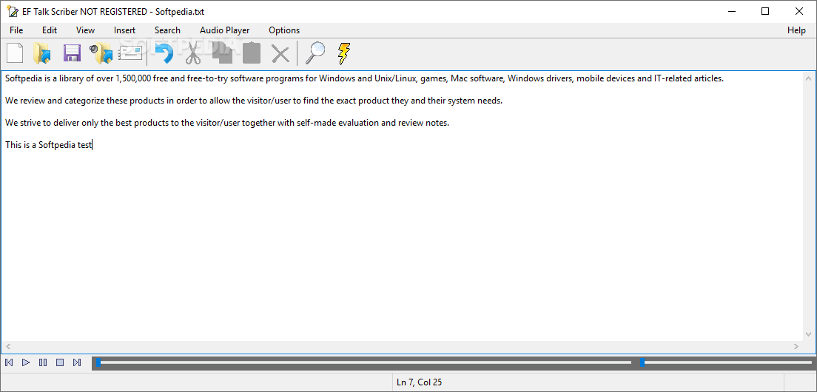Viewport: 817px width, 392px height.
Task: Click the vertical scrollbar down arrow
Action: tap(808, 335)
